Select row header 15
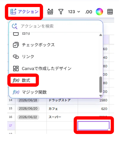 point(11,109)
